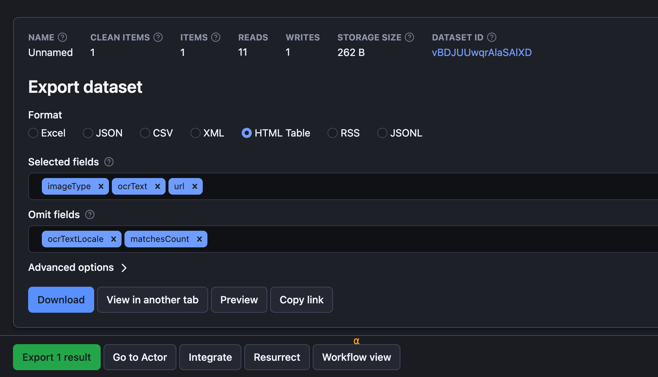The height and width of the screenshot is (377, 658).
Task: Remove imageType from selected fields
Action: point(101,186)
